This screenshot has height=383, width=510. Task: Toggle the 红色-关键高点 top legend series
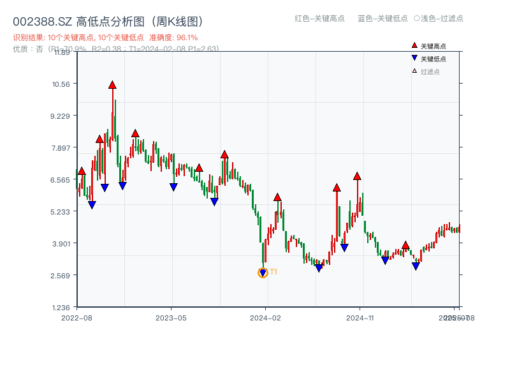click(x=319, y=19)
